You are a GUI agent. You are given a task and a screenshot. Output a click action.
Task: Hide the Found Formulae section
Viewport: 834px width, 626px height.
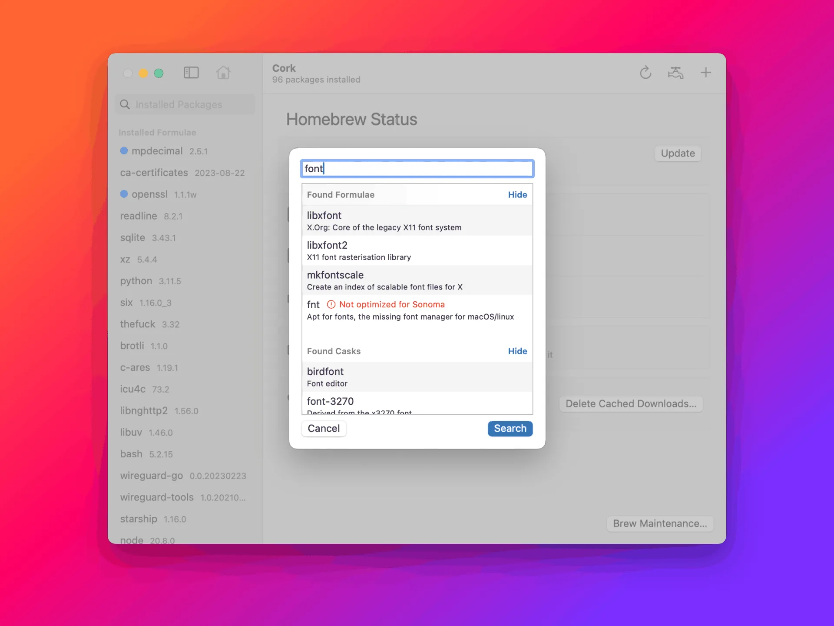point(517,195)
